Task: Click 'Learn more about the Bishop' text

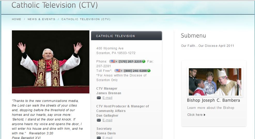Action: pyautogui.click(x=211, y=108)
